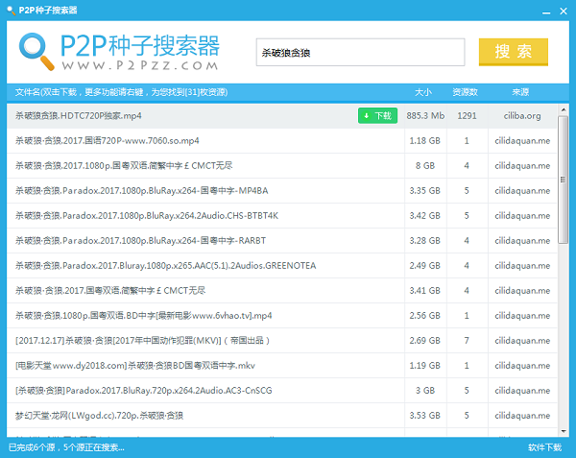The image size is (576, 458).
Task: Select row ending with AC3-CnSCG
Action: [281, 391]
